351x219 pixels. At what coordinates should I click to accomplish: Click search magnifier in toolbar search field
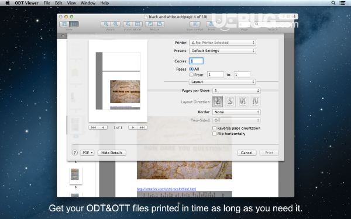click(x=257, y=24)
